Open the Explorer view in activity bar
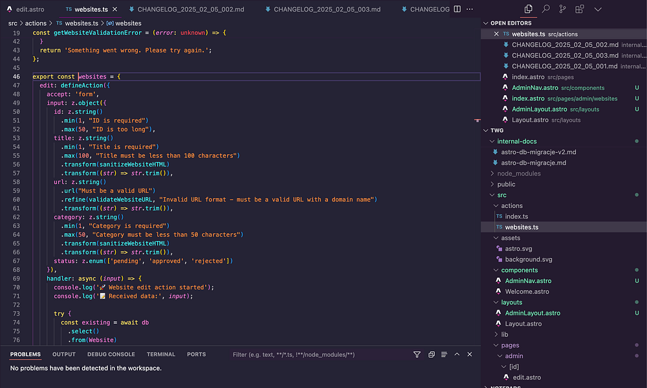The height and width of the screenshot is (388, 647). tap(529, 9)
